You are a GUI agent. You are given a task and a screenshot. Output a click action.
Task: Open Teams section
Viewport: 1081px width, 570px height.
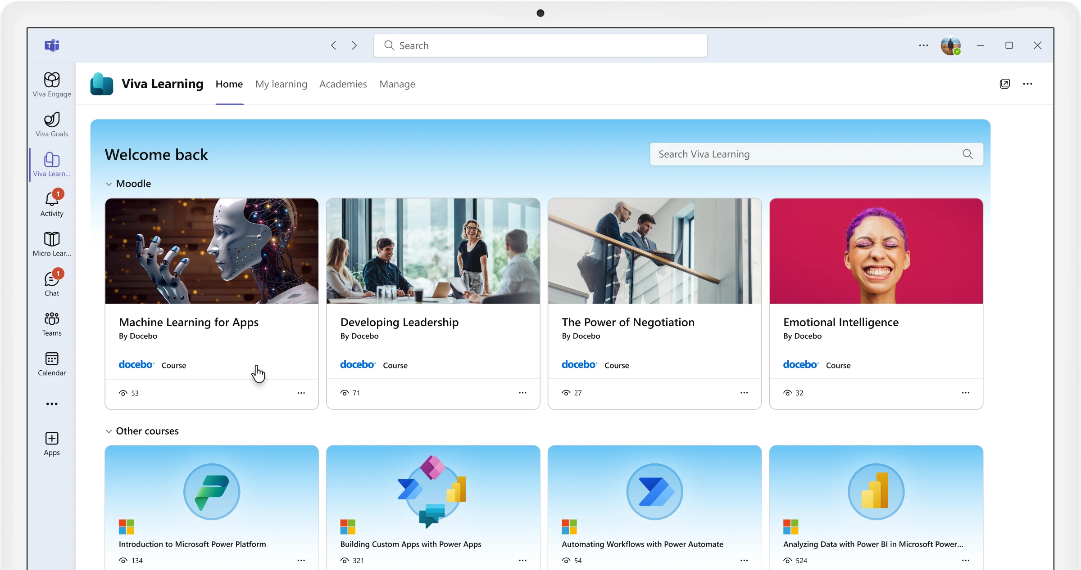52,324
